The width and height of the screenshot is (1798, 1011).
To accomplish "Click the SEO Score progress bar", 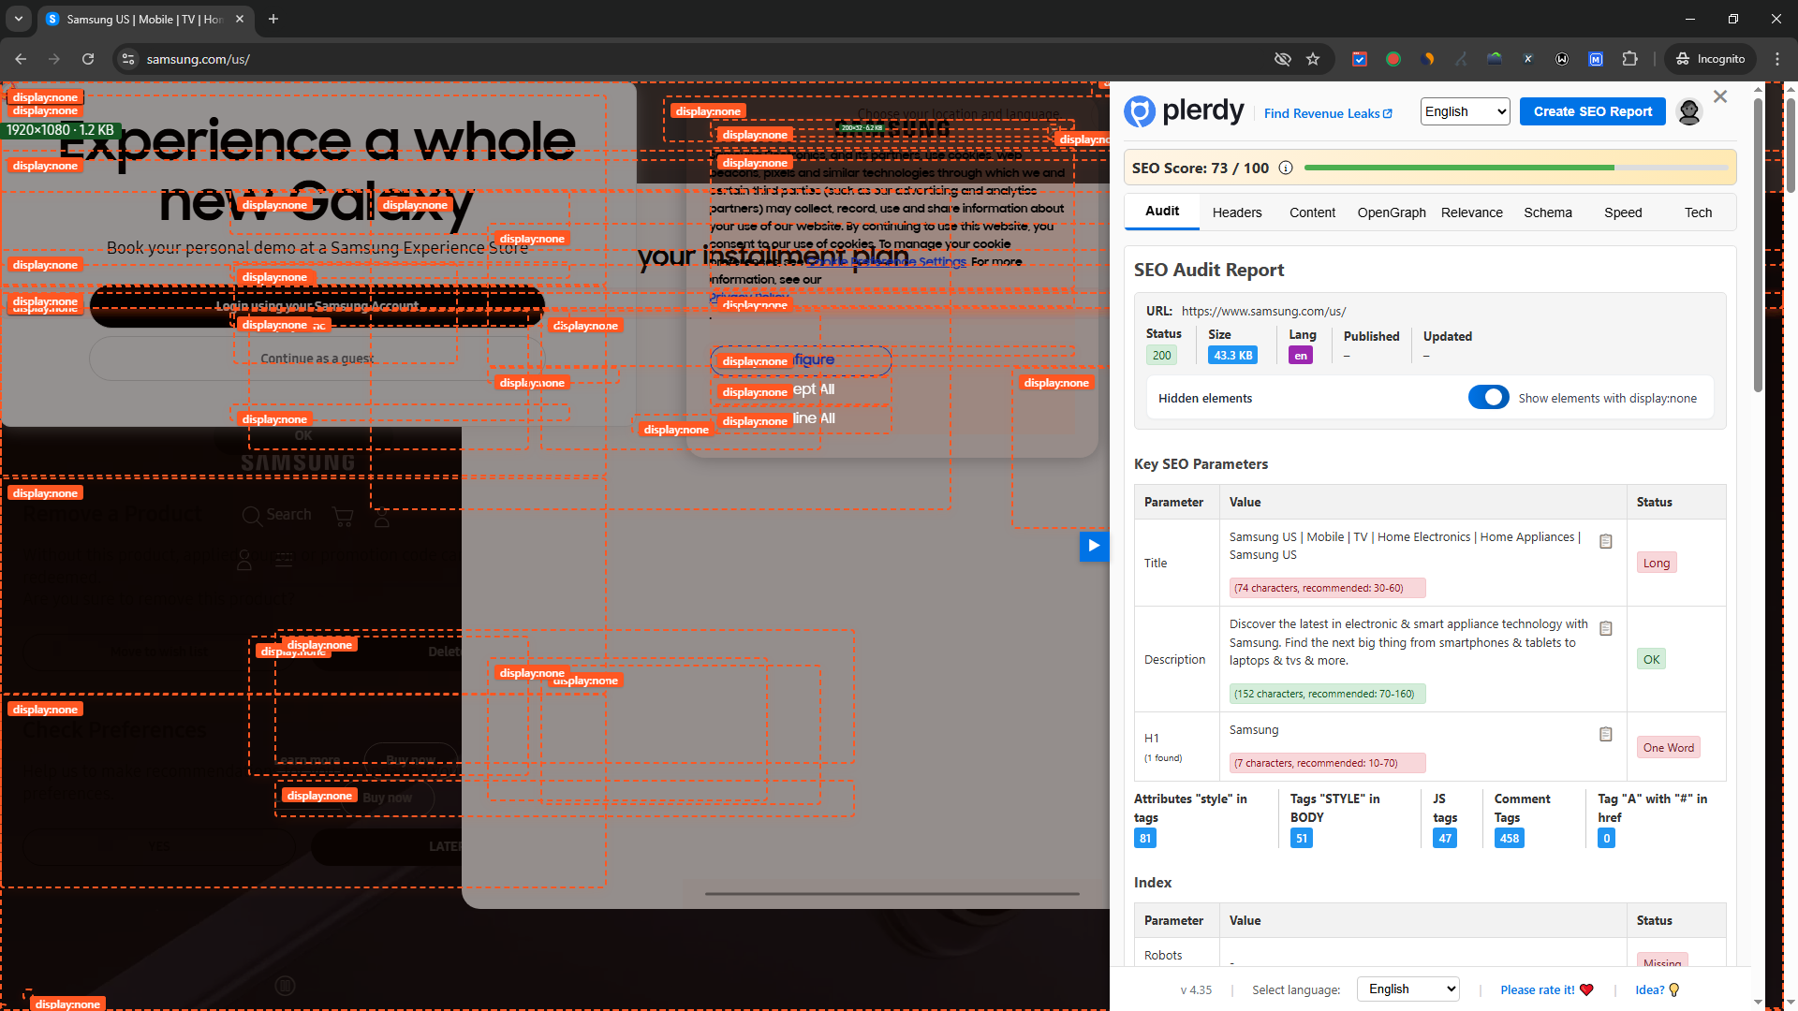I will 1515,168.
